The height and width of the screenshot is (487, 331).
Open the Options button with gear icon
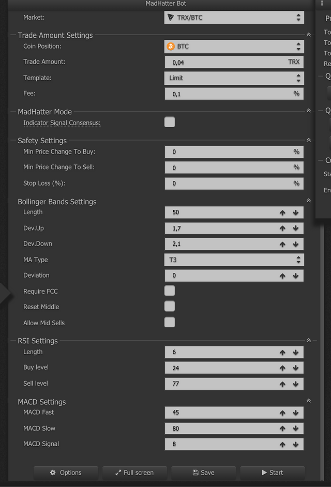tap(66, 473)
